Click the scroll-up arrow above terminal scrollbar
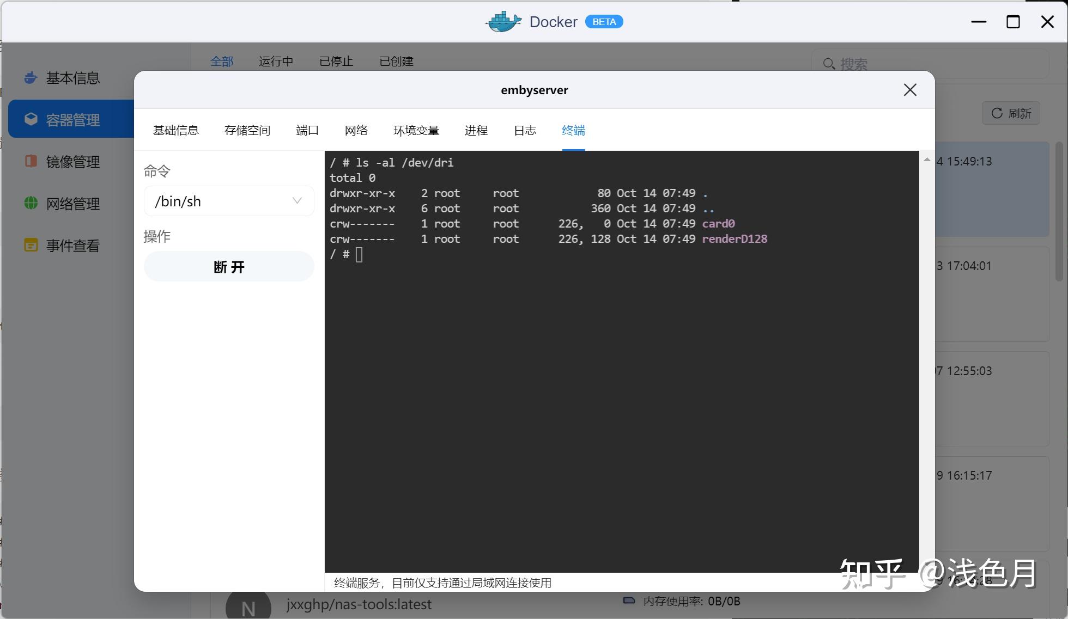This screenshot has width=1068, height=619. coord(926,159)
